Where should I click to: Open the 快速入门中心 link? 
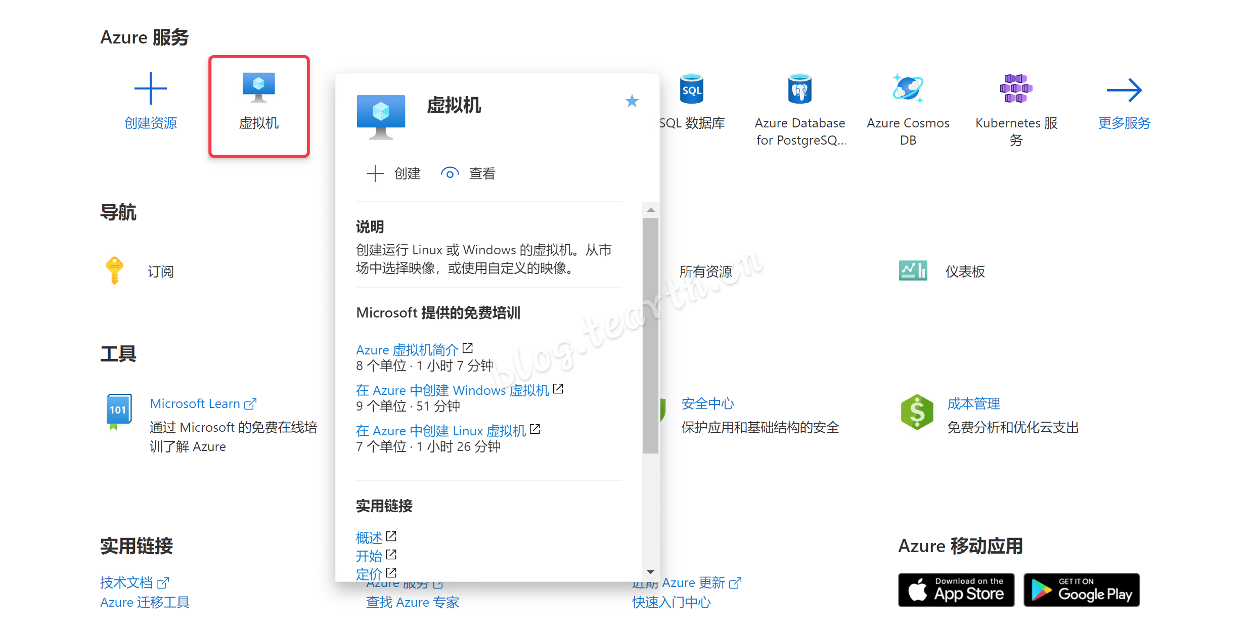[x=672, y=602]
